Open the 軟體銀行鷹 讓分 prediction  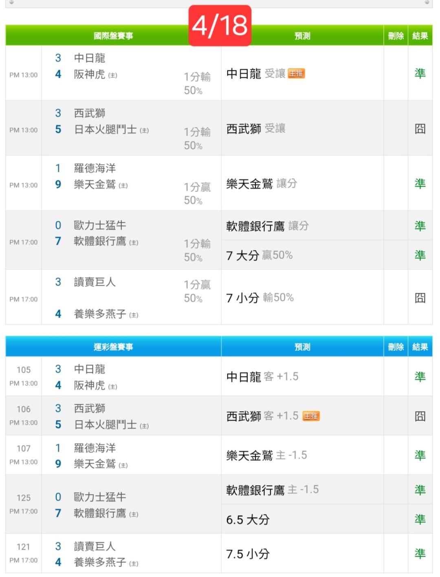(267, 226)
